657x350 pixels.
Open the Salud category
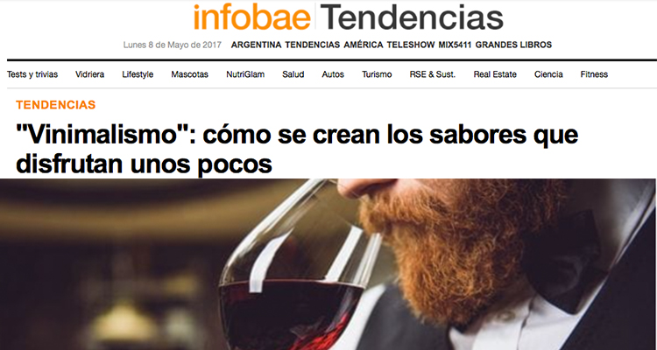293,74
